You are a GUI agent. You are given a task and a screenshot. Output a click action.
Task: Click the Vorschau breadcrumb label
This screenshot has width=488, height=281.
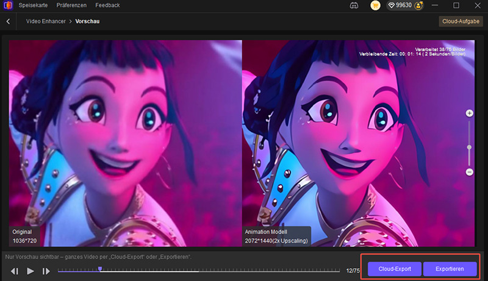(x=87, y=21)
